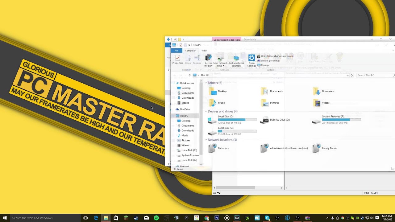
Task: Open the Family Room network location
Action: point(324,148)
